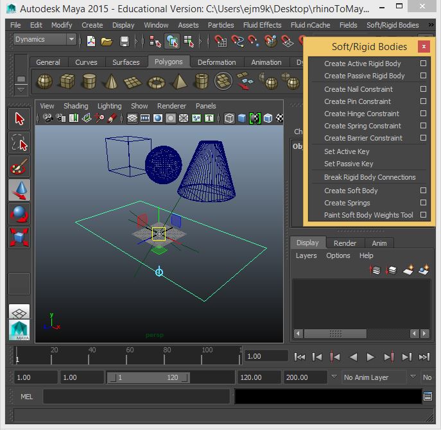
Task: Click the current frame field 1.00
Action: [266, 356]
